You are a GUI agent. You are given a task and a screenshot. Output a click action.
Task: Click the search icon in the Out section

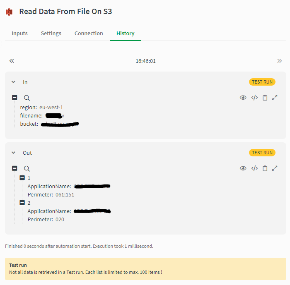(27, 168)
